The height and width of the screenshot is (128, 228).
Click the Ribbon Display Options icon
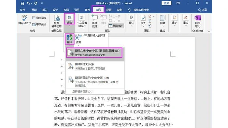point(178,3)
